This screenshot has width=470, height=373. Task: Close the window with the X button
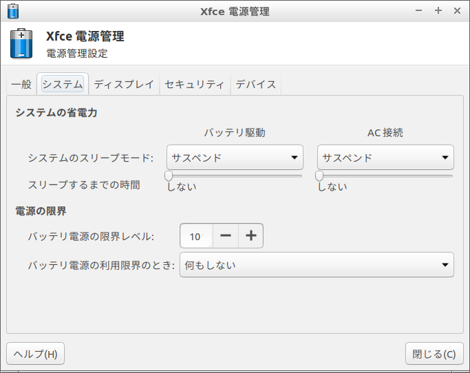[457, 11]
